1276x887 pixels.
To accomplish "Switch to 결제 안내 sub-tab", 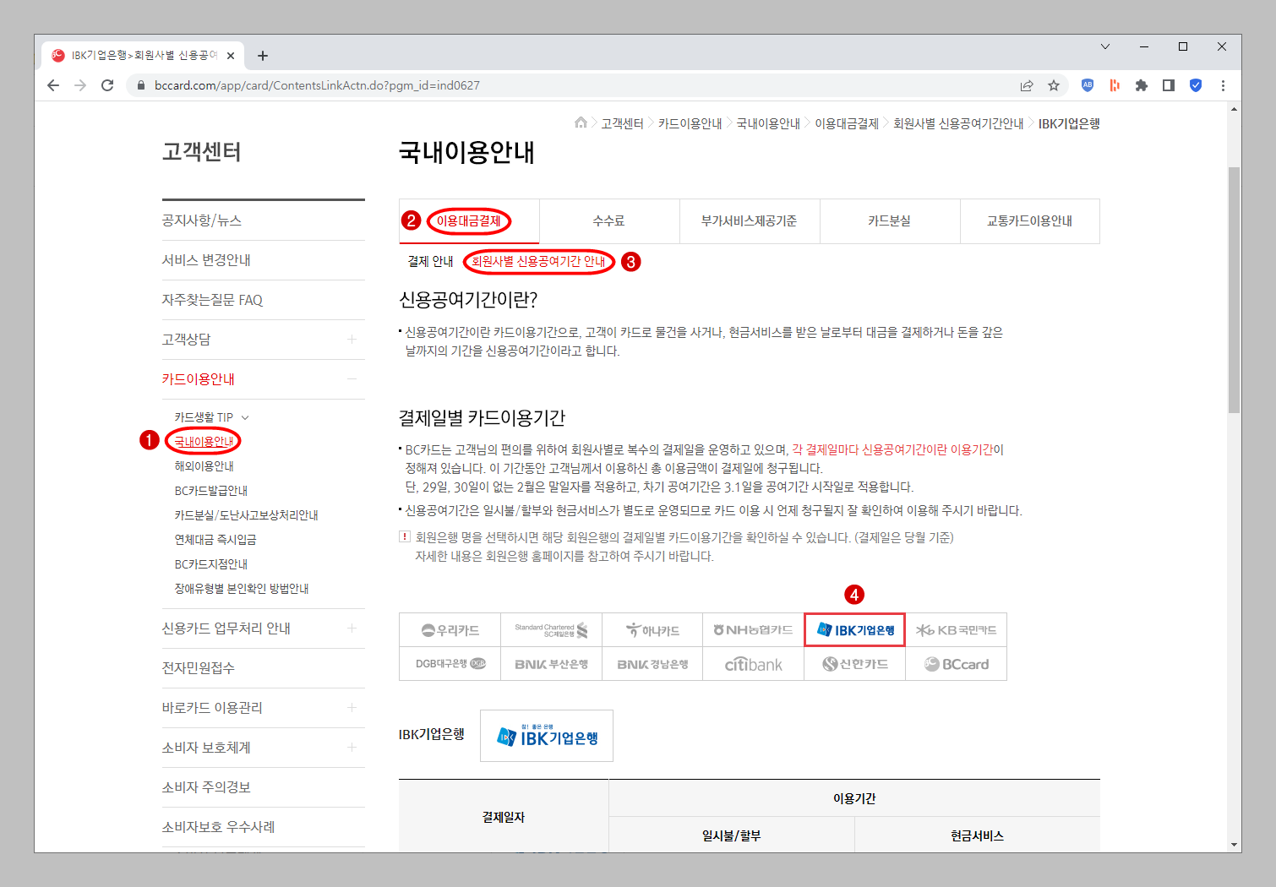I will tap(431, 262).
